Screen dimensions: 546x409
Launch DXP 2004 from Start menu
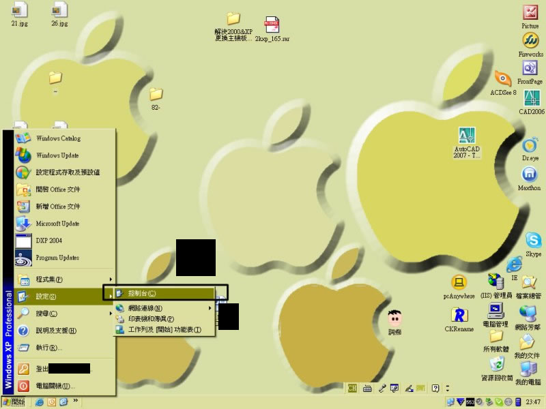[64, 241]
